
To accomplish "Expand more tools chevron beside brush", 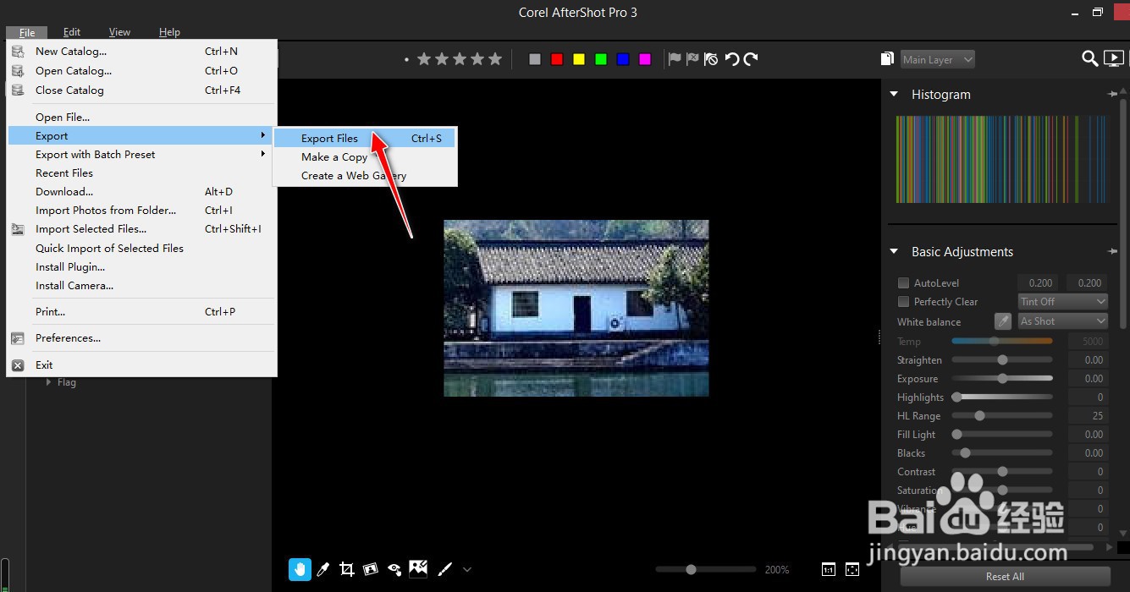I will click(466, 569).
